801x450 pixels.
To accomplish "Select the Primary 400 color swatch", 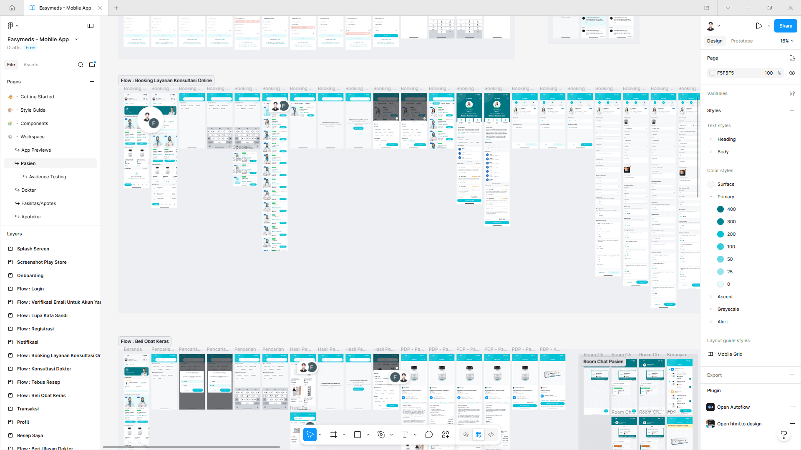I will tap(720, 209).
